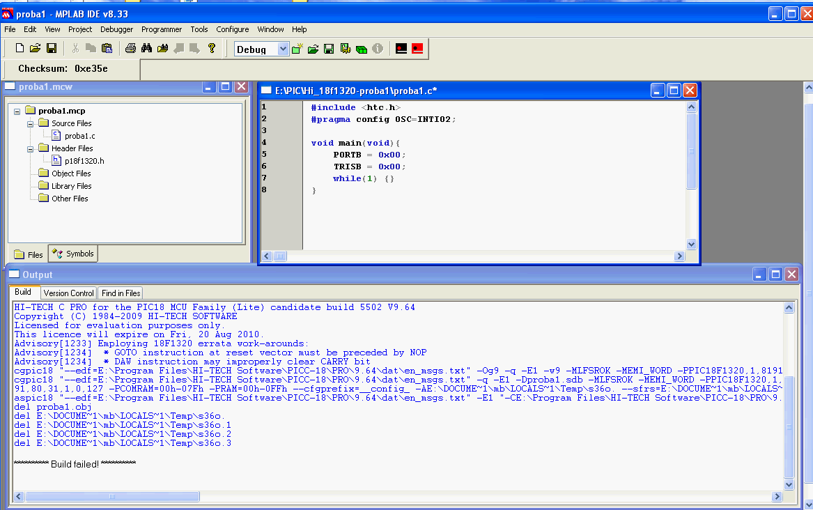Click the Output horizontal scrollbar thumb
Image resolution: width=813 pixels, height=510 pixels.
click(x=112, y=497)
